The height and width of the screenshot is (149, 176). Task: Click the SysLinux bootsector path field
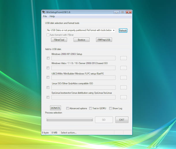click(x=83, y=97)
